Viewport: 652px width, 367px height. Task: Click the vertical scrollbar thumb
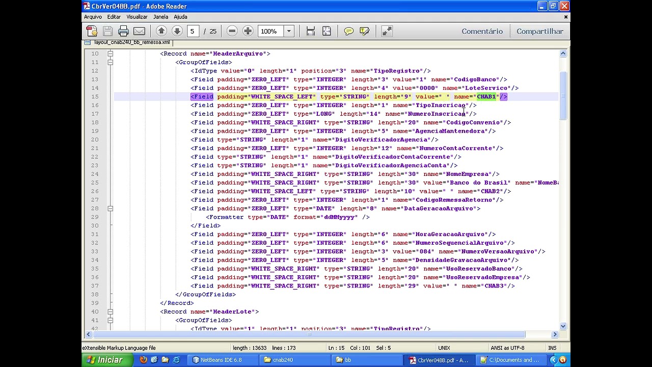(x=563, y=96)
